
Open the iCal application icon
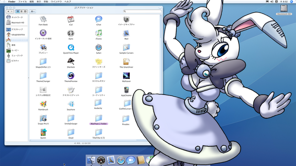click(71, 19)
